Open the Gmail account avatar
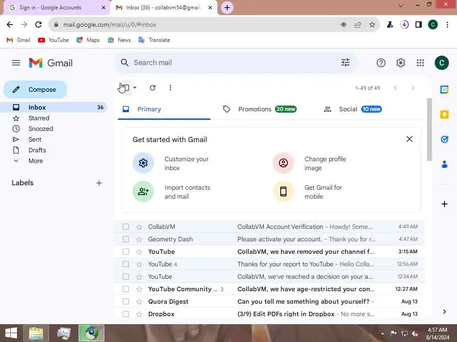Viewport: 457px width, 342px height. (441, 63)
